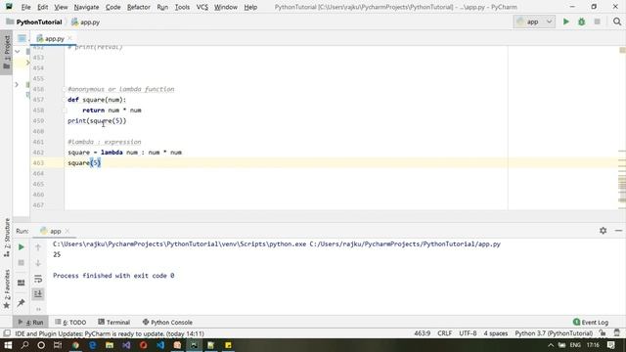This screenshot has width=626, height=352.
Task: Select the app run configuration dropdown
Action: pos(534,22)
